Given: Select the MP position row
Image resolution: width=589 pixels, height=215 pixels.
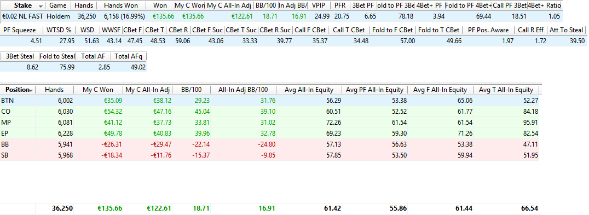Looking at the screenshot, I should pyautogui.click(x=269, y=123).
